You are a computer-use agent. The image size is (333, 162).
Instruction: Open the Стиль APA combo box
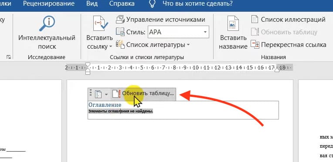178,32
